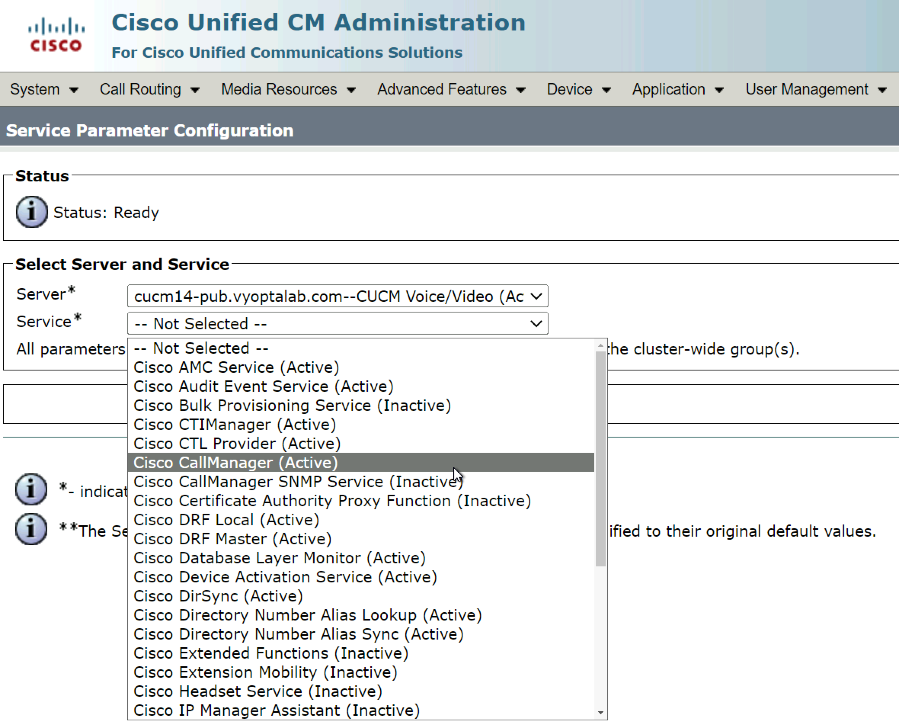This screenshot has height=728, width=899.
Task: Select Cisco Certificate Authority Proxy Function (Inactive)
Action: click(x=361, y=501)
